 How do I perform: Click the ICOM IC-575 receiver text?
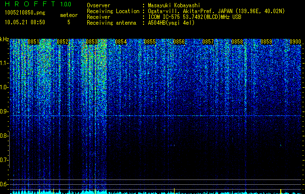coord(194,17)
